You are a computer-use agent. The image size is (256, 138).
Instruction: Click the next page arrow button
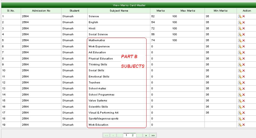coord(146,135)
